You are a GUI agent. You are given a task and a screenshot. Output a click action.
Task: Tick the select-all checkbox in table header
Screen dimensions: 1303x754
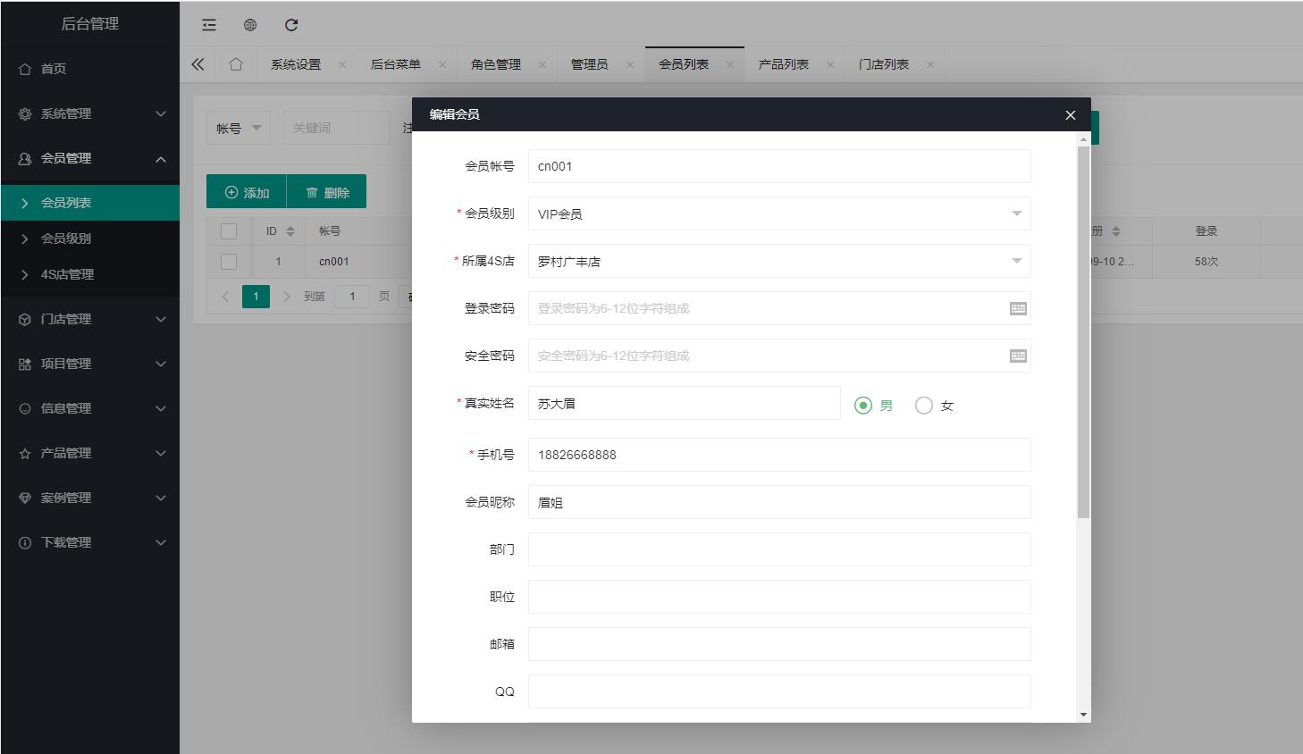[x=229, y=231]
